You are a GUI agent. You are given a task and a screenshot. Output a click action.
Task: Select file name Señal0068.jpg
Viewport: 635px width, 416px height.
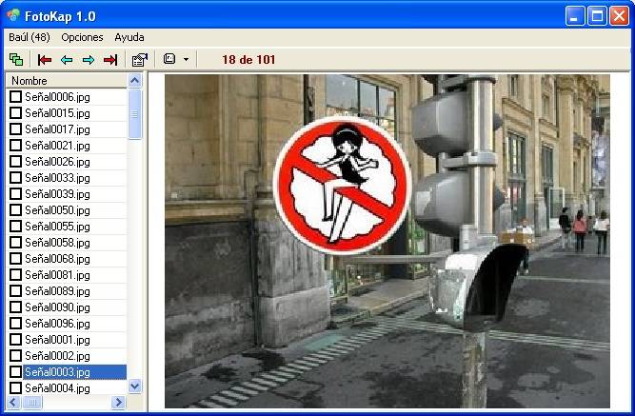tap(57, 259)
